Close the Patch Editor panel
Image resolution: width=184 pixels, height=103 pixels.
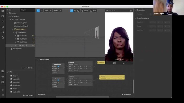(x=38, y=59)
